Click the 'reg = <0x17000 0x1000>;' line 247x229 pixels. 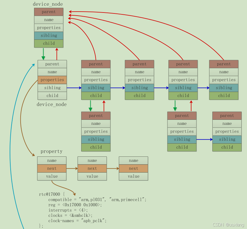pos(75,205)
